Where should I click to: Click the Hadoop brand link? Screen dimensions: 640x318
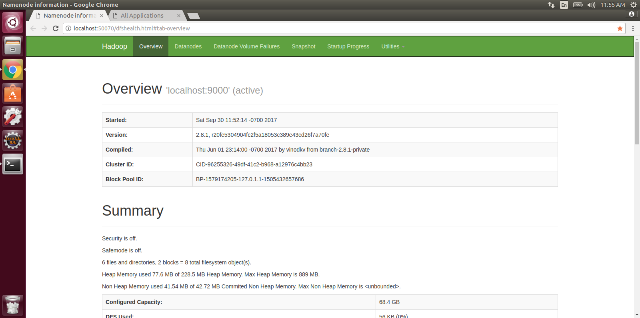[114, 46]
